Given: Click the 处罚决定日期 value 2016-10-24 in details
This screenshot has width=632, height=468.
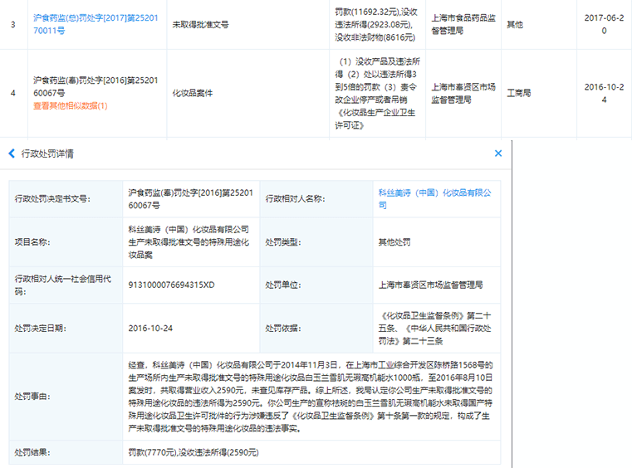Looking at the screenshot, I should click(150, 328).
